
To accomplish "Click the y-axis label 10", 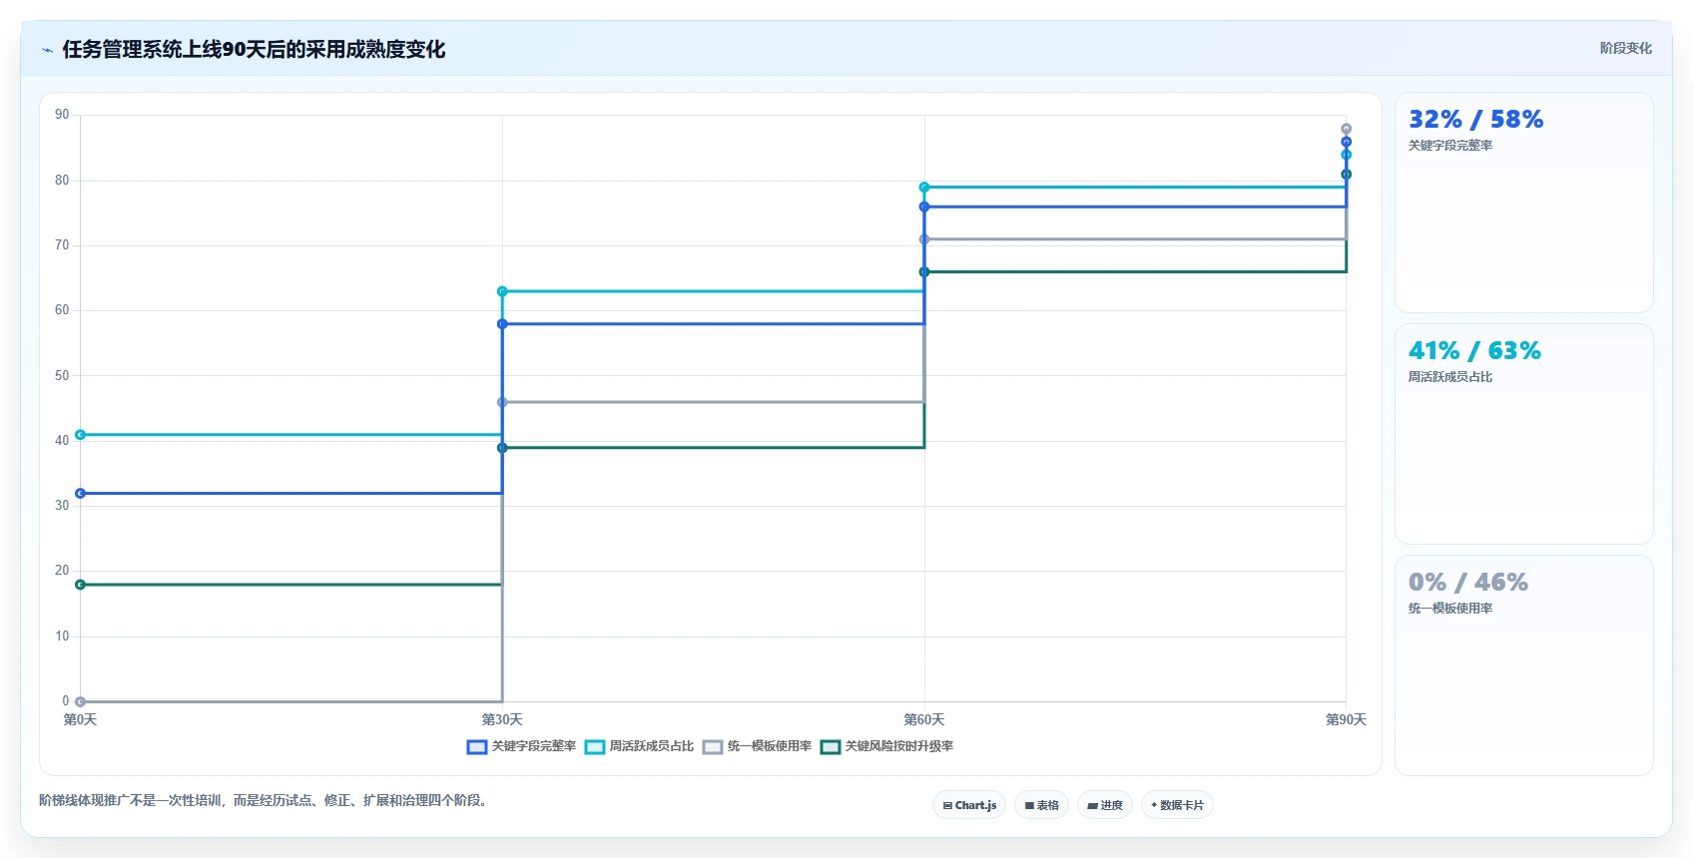I will point(62,637).
